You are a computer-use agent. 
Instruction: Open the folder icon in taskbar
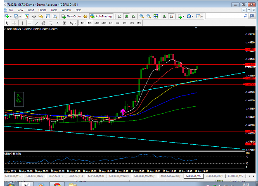coord(73,184)
